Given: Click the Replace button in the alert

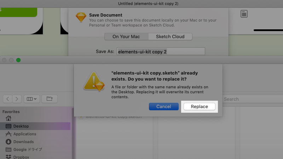Looking at the screenshot, I should (200, 107).
